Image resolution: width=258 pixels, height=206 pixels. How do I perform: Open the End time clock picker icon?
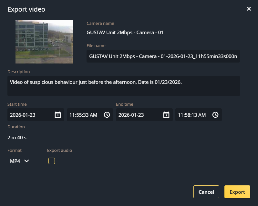[x=215, y=115]
